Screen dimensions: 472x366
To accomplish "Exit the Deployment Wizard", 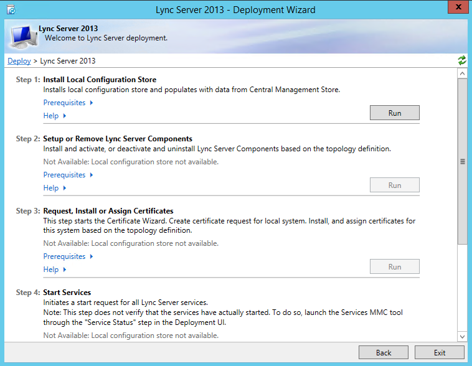I will (440, 352).
